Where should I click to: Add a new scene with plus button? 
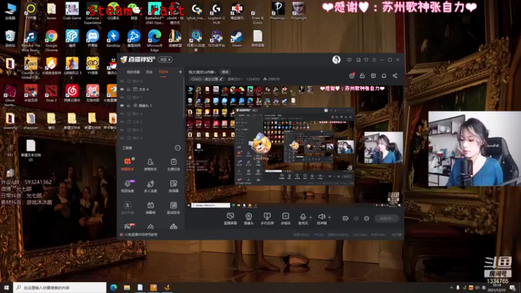tap(180, 72)
